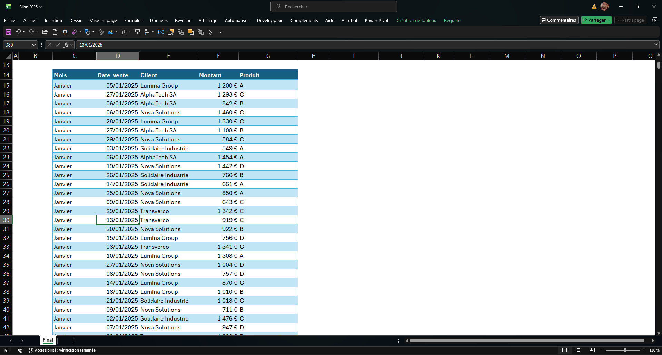This screenshot has width=662, height=355.
Task: Click the zoom slider handle
Action: pos(624,350)
